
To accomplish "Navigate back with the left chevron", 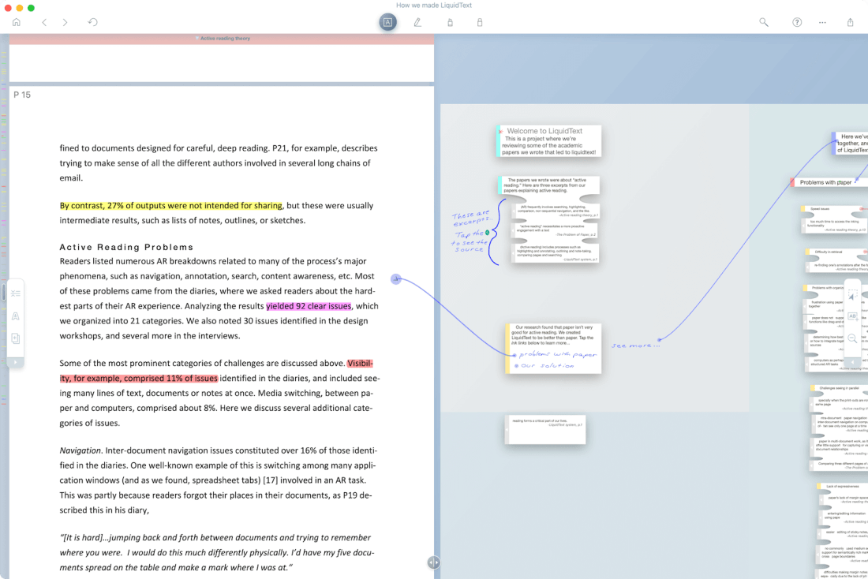I will click(44, 22).
